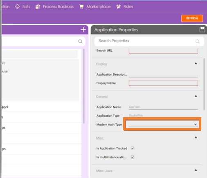
Task: Click the plus icon to add application
Action: (83, 30)
